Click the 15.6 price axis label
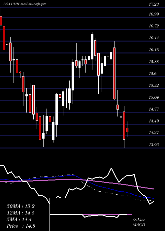The height and width of the screenshot is (231, 165). point(152,74)
